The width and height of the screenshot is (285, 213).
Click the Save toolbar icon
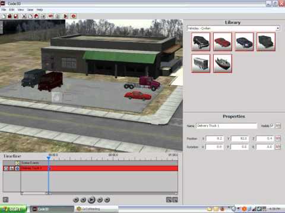15,16
